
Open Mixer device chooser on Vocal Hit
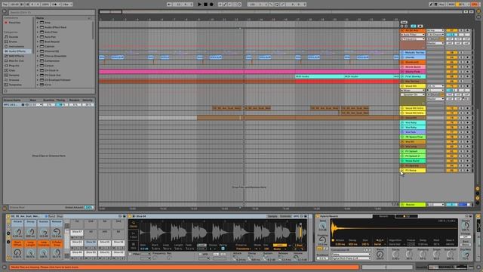coord(413,91)
